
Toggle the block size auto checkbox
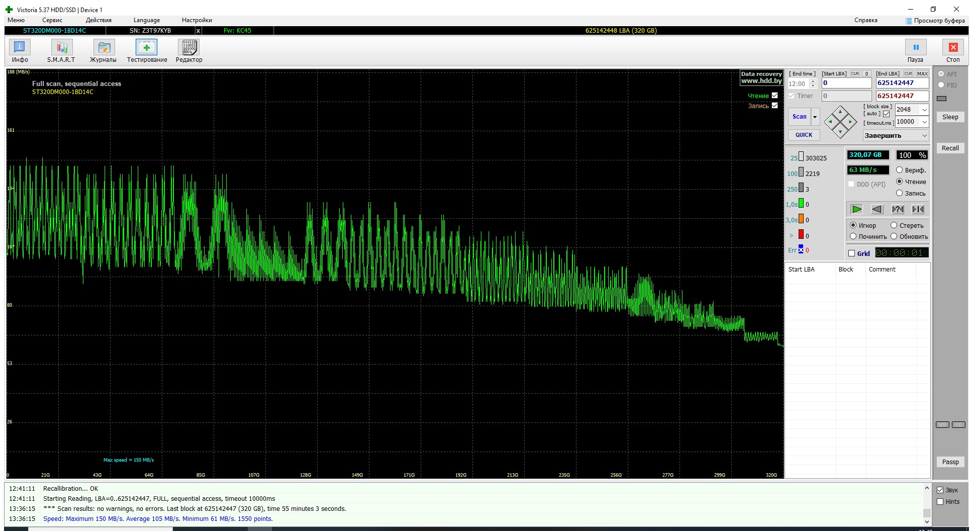[887, 114]
